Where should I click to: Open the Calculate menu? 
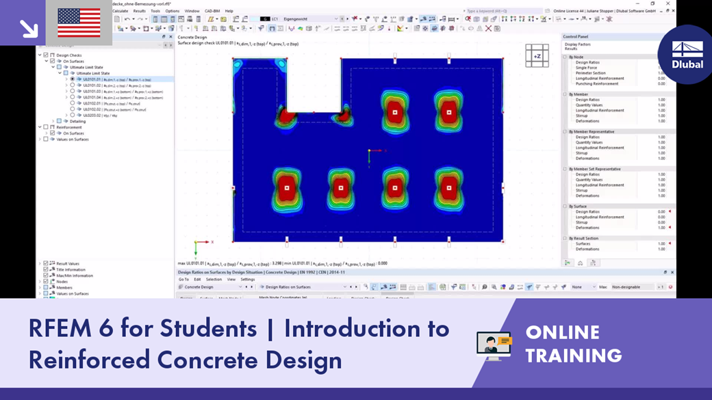pos(120,11)
